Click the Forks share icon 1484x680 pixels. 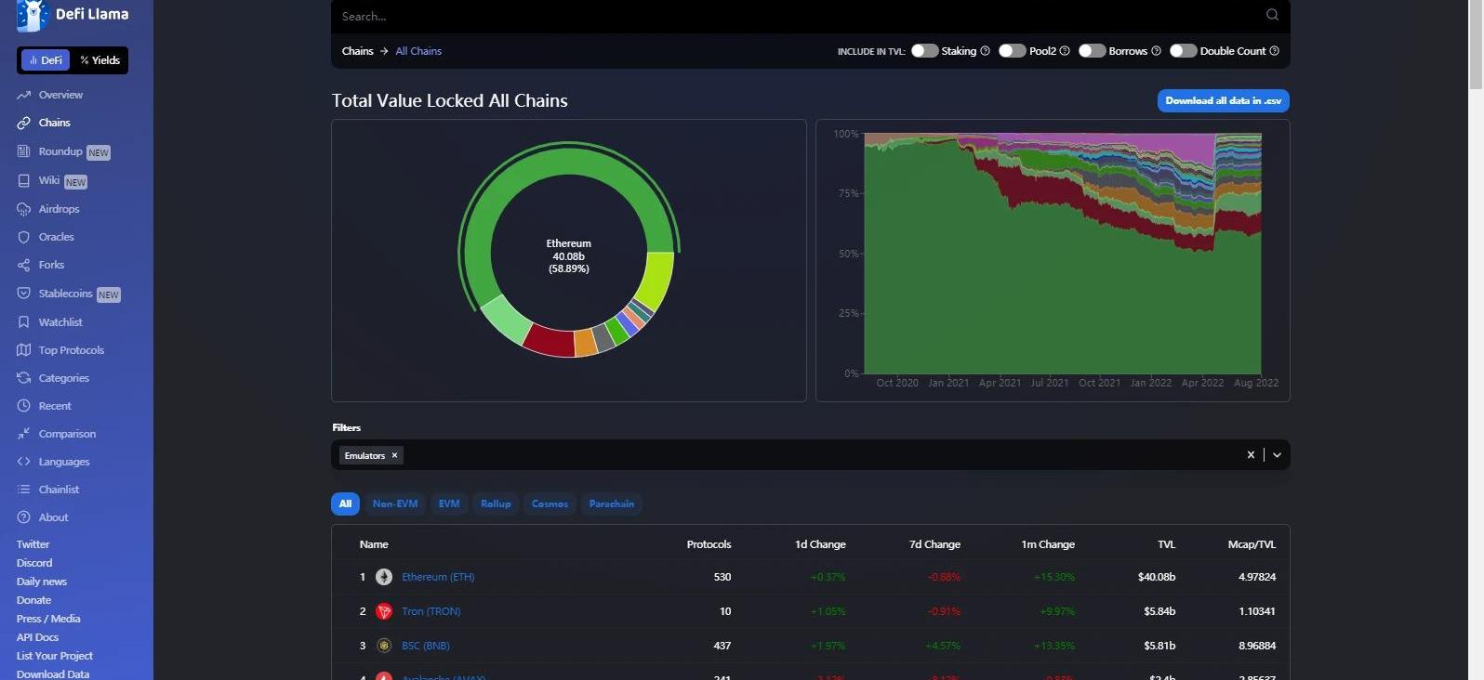(x=24, y=265)
